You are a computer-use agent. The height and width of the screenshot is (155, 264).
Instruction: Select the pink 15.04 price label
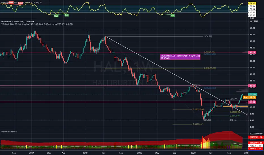pos(252,102)
